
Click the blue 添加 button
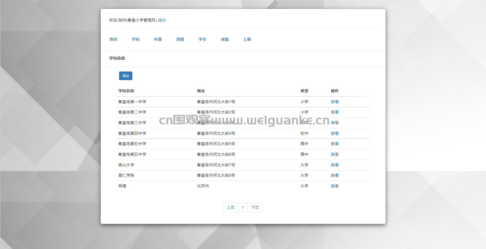(x=126, y=76)
